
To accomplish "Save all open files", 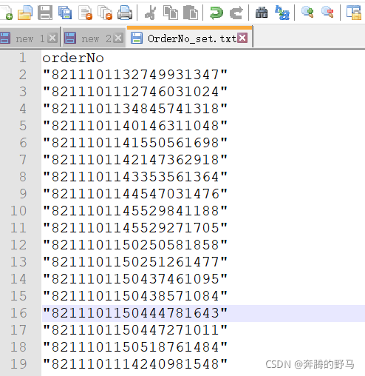I will click(65, 13).
